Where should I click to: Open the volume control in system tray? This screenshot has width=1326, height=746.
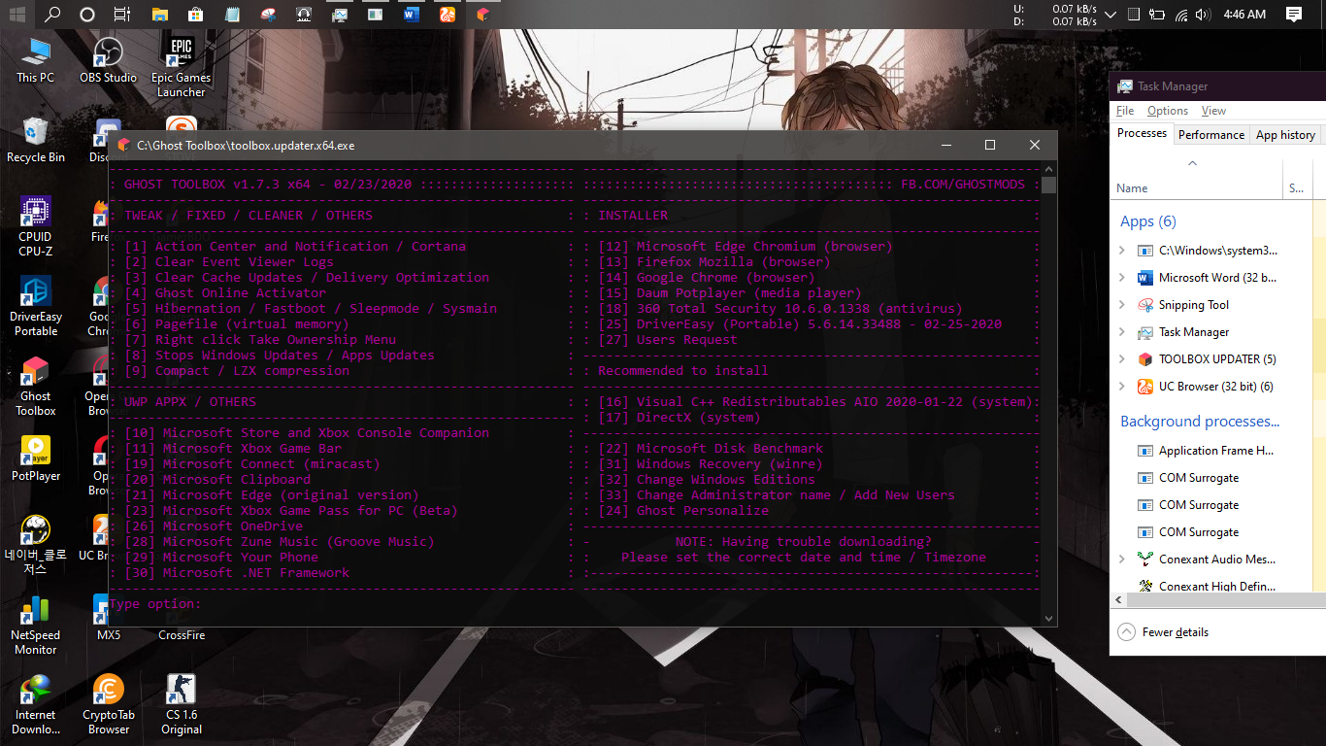[x=1204, y=15]
